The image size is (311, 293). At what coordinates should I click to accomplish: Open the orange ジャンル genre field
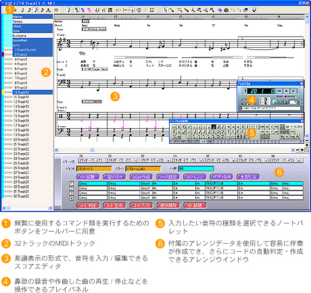click(x=94, y=169)
